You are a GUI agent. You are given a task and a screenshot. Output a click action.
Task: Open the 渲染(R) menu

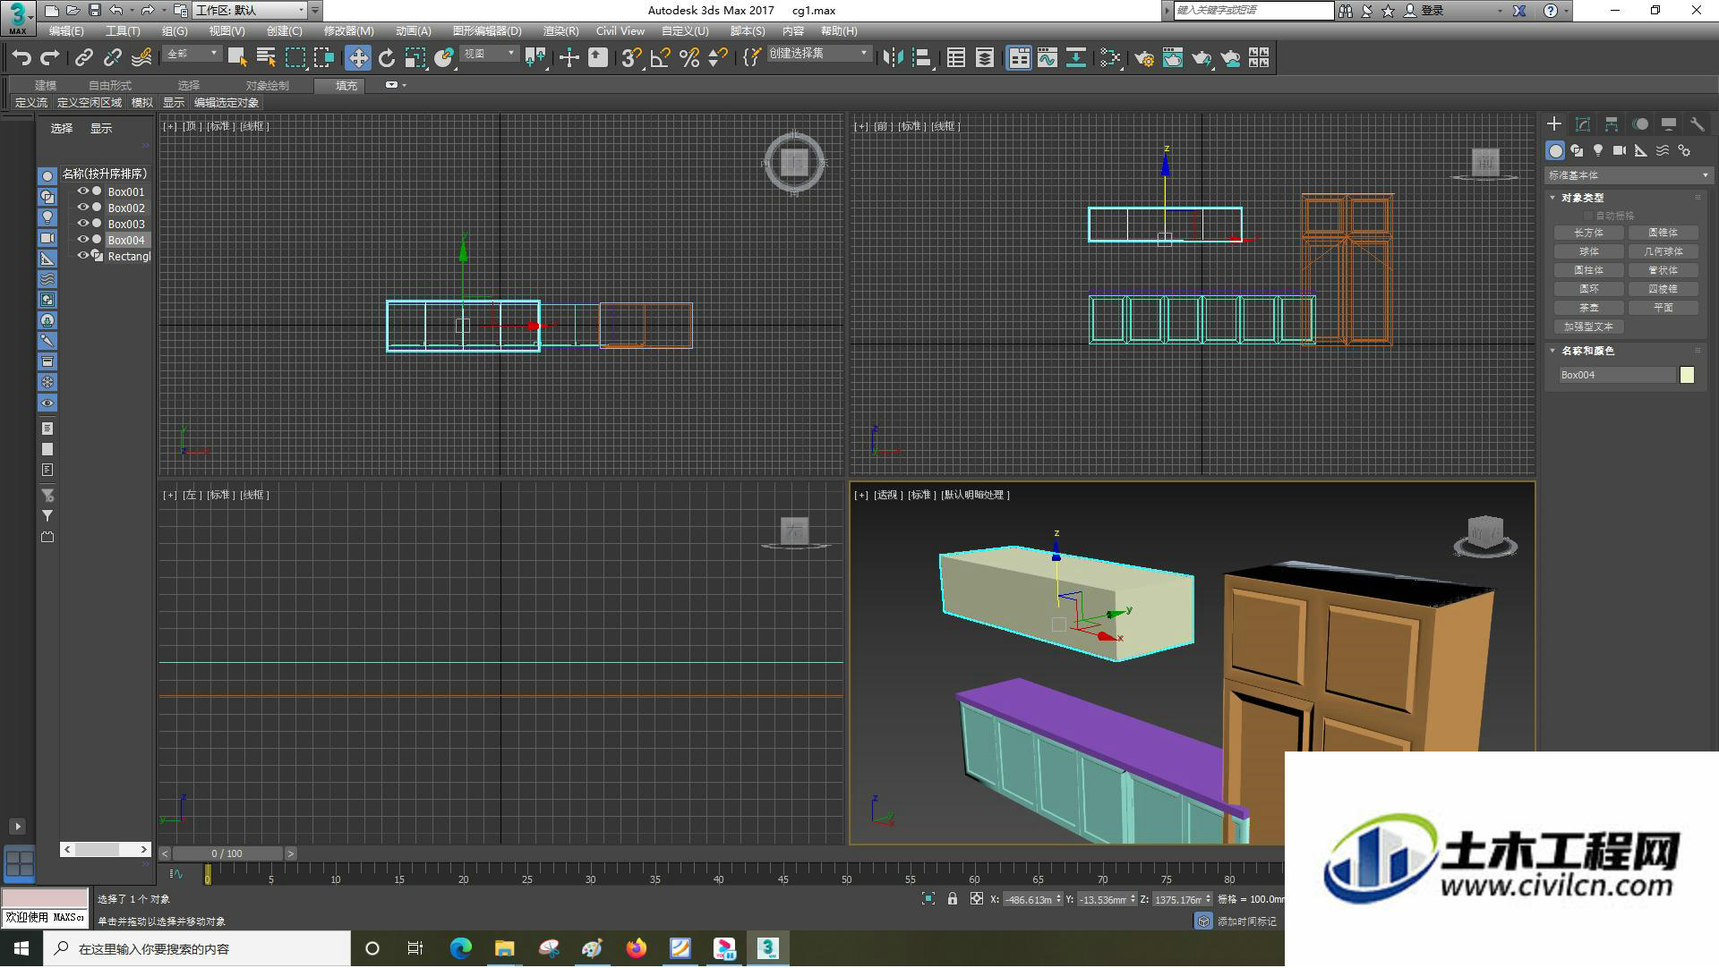click(x=560, y=31)
